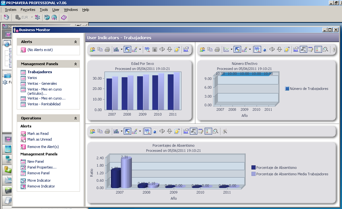This screenshot has height=209, width=342.
Task: Click the copy icon in Número Efectivo toolbar
Action: coord(210,49)
